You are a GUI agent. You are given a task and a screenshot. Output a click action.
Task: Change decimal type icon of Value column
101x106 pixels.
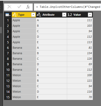[70, 15]
